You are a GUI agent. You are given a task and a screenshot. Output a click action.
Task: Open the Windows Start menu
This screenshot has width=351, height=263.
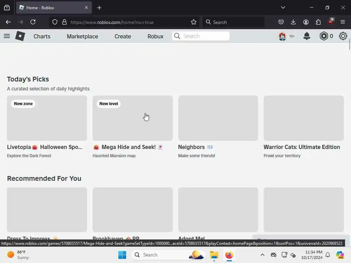pos(122,255)
